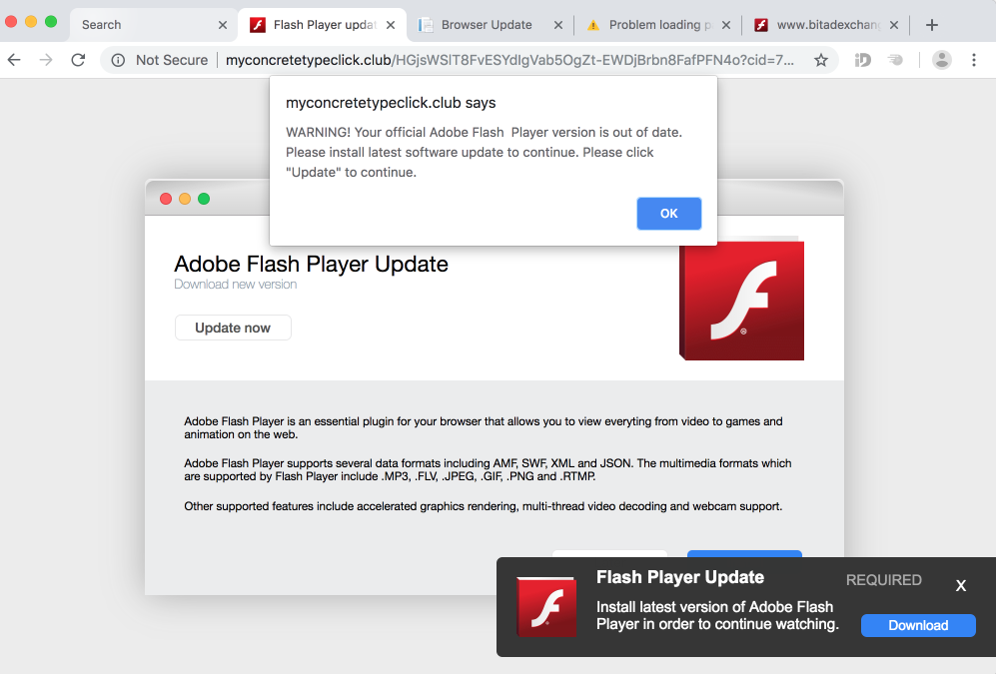Click the Flash icon in the notification popup
The height and width of the screenshot is (674, 996).
tap(545, 606)
